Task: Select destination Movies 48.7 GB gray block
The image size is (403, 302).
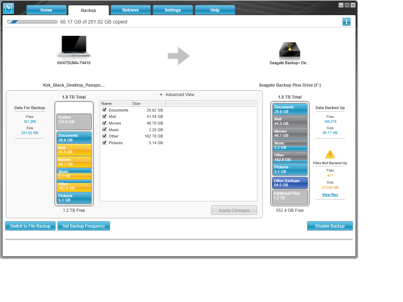Action: tap(290, 133)
